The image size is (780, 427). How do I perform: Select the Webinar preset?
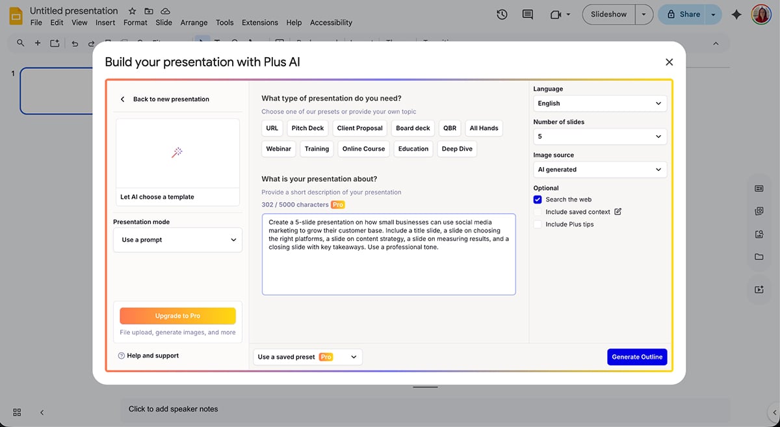(x=278, y=149)
